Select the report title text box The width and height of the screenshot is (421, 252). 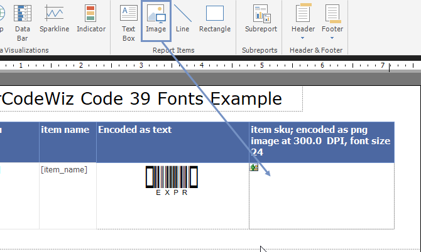(151, 98)
